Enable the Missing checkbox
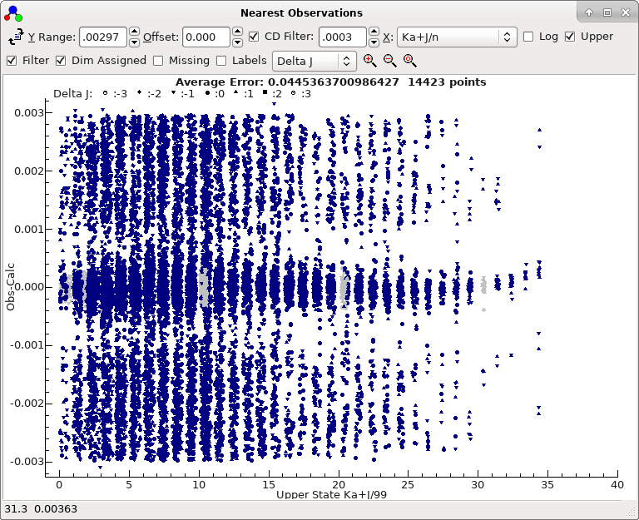 coord(158,61)
